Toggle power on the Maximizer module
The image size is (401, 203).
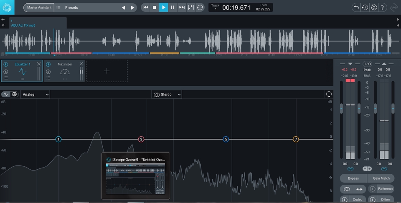pos(48,64)
